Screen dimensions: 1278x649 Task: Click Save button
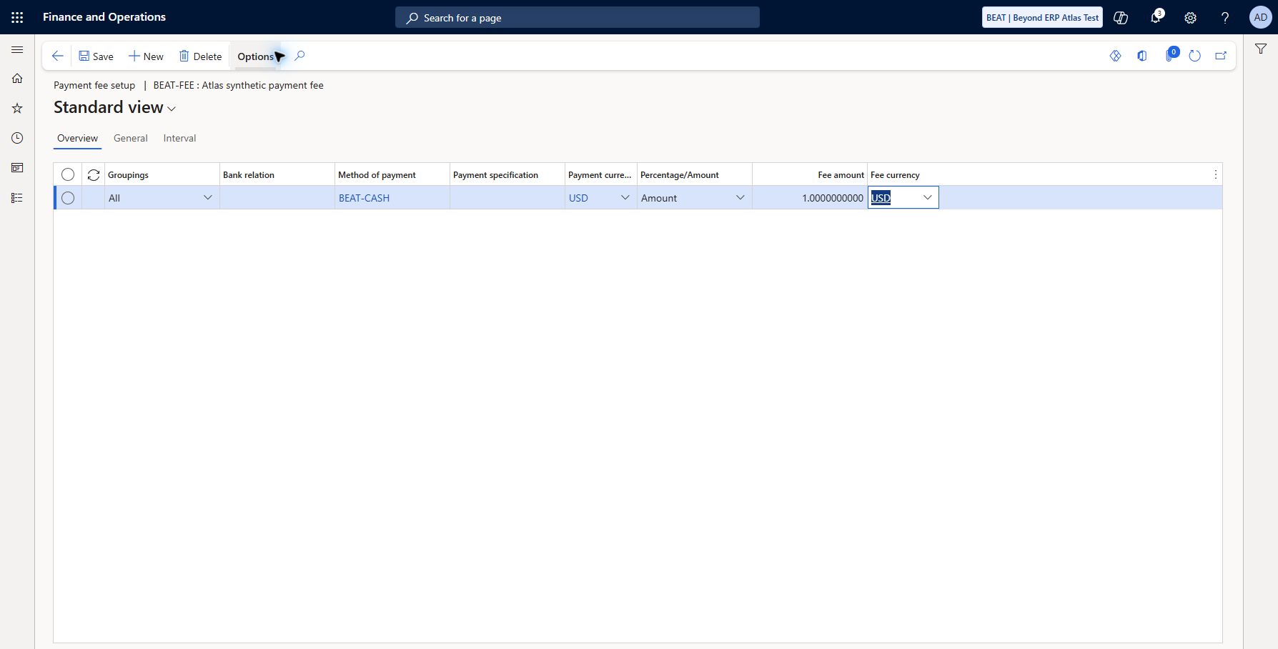click(96, 56)
